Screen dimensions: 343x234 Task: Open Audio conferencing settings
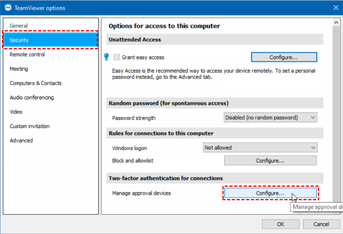51,97
